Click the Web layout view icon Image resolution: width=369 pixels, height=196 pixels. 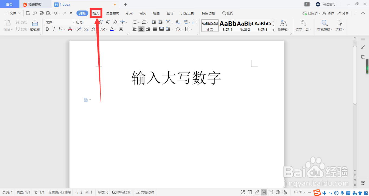click(x=278, y=192)
